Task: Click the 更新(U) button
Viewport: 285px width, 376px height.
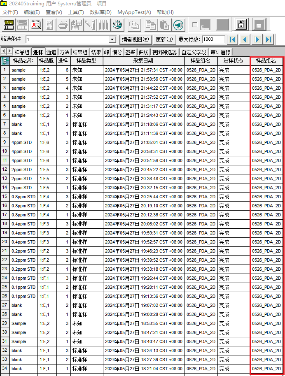Action: (x=164, y=39)
